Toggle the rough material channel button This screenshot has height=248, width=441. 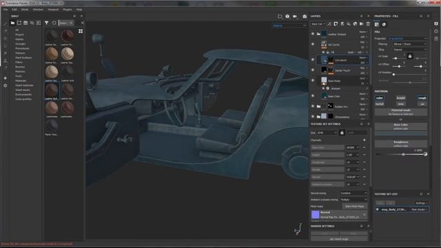point(422,98)
